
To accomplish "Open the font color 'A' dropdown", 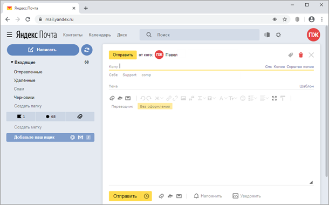I will 223,98.
